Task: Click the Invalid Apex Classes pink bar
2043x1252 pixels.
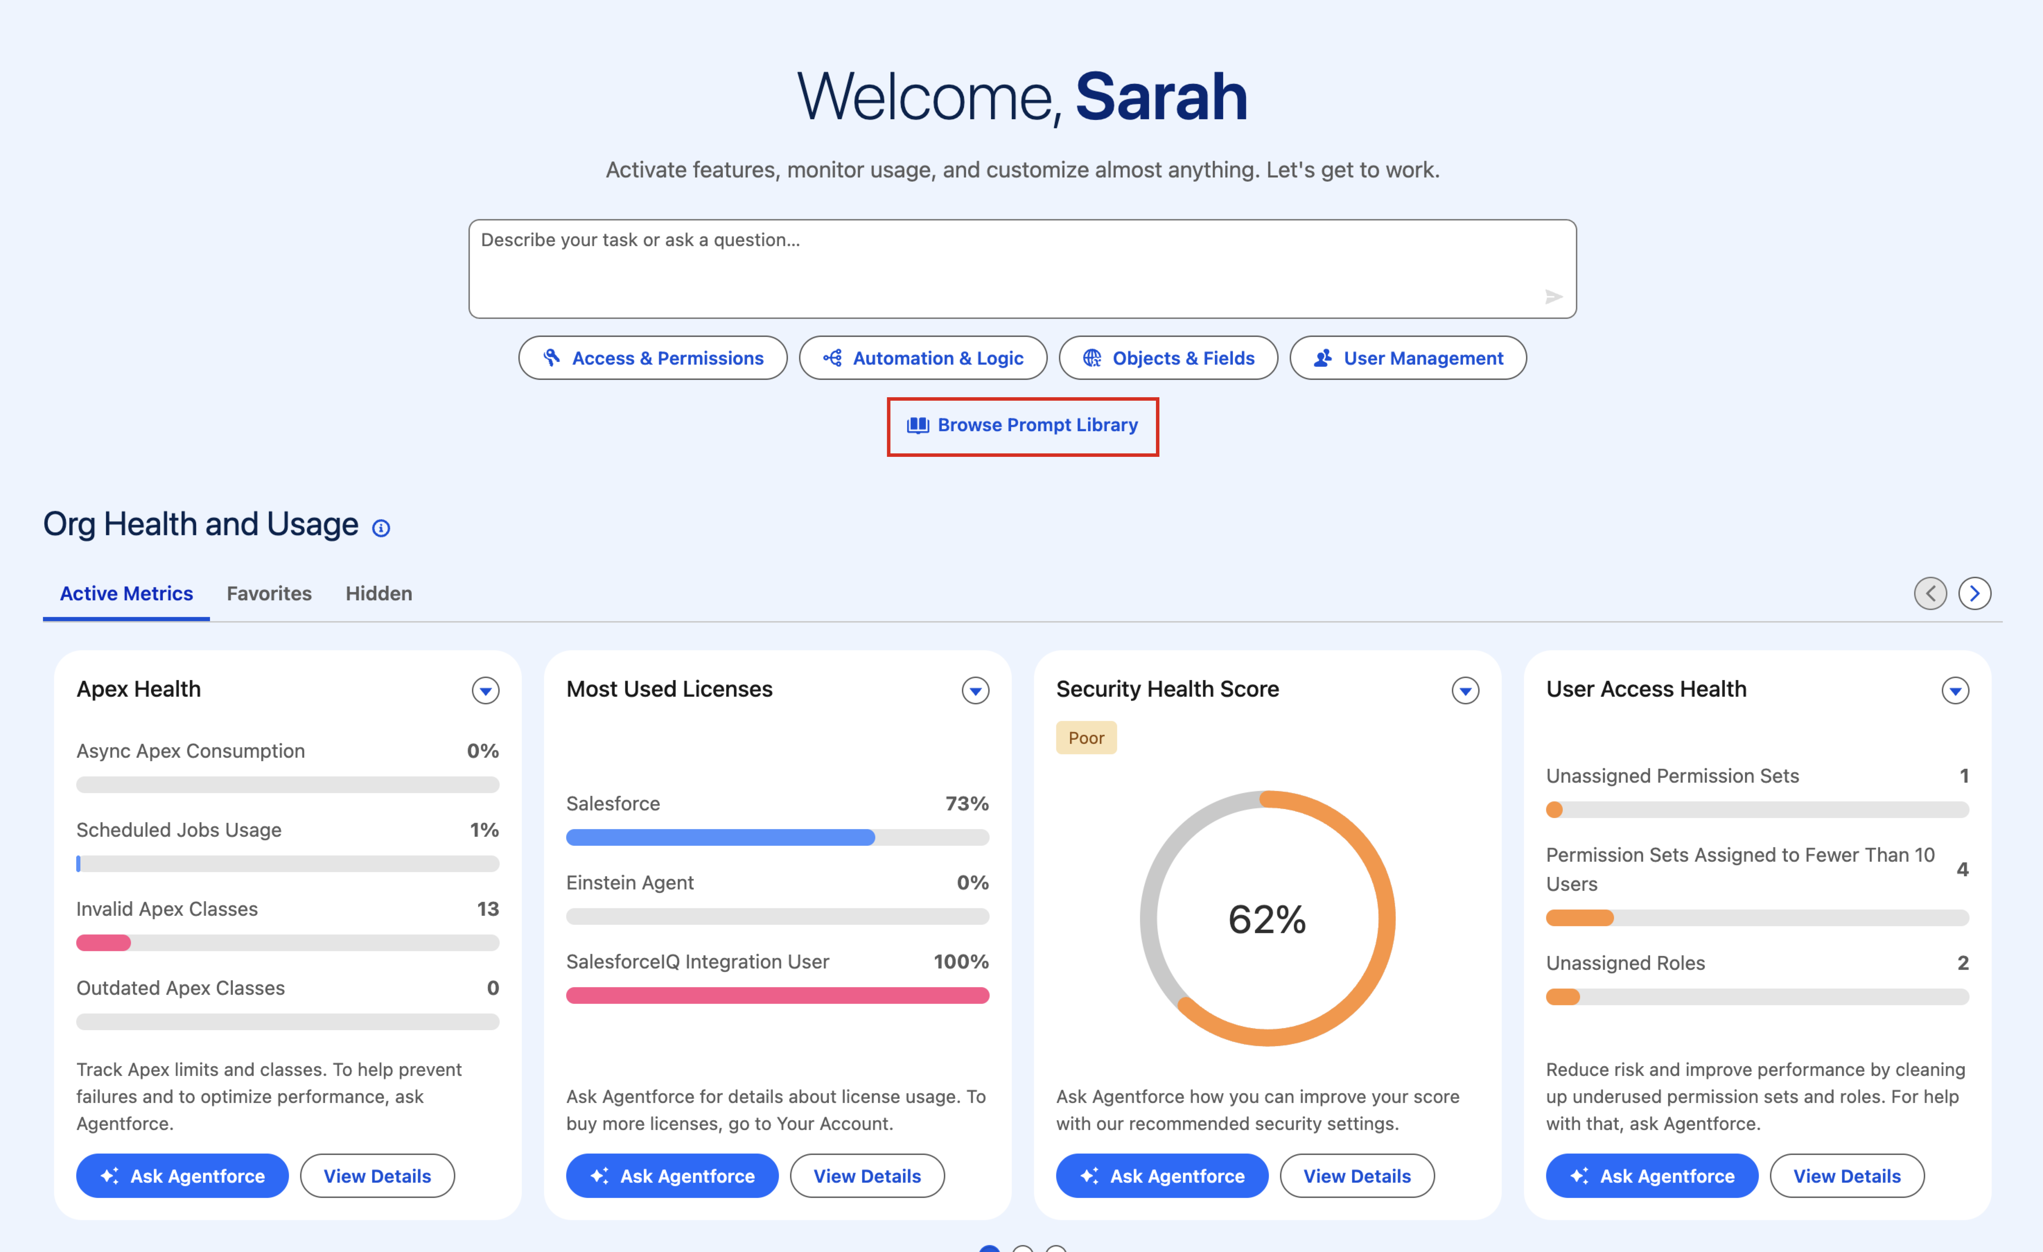Action: pos(104,942)
